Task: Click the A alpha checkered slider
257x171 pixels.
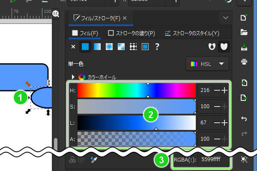Action: 137,139
